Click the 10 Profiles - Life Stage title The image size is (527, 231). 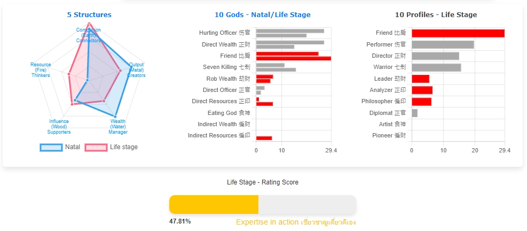[x=436, y=15]
